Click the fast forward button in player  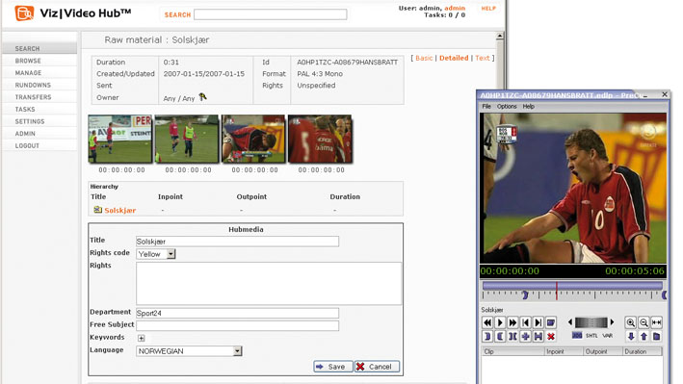[x=512, y=322]
